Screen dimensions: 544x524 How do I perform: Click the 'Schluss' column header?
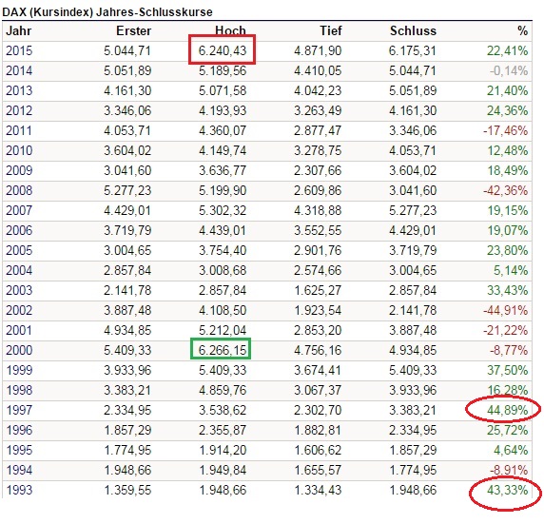pyautogui.click(x=413, y=30)
